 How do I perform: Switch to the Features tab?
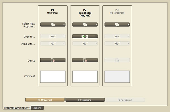(x=37, y=108)
